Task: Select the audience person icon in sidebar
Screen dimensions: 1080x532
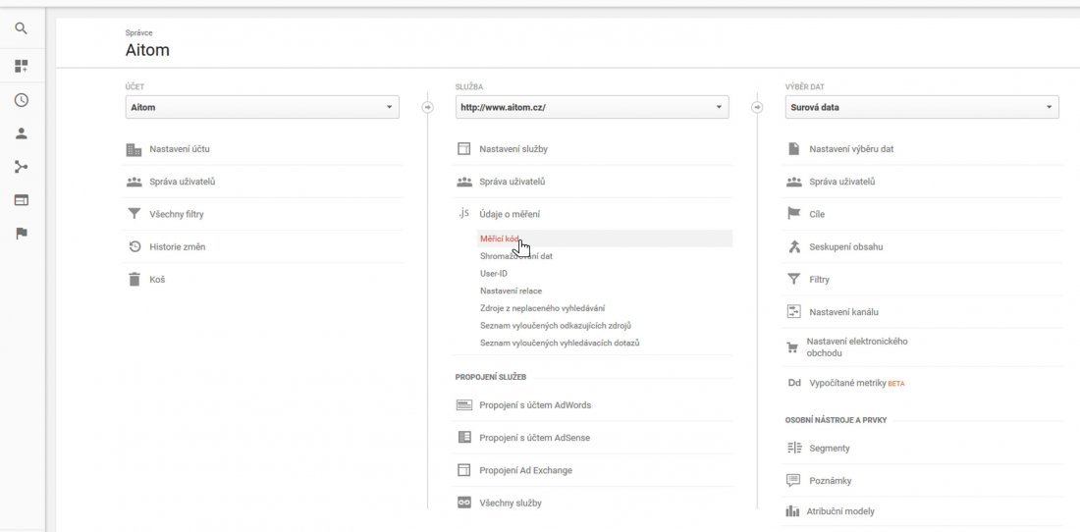Action: pos(21,133)
